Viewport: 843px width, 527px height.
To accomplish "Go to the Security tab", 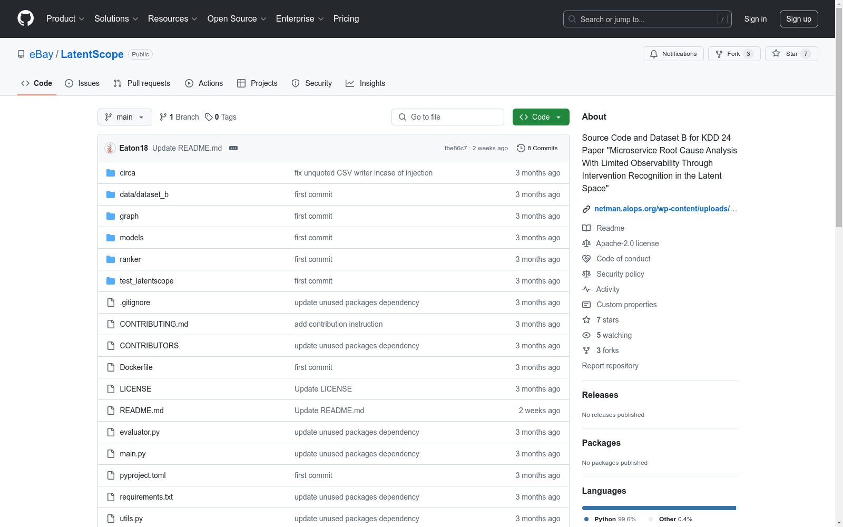I will (x=312, y=83).
